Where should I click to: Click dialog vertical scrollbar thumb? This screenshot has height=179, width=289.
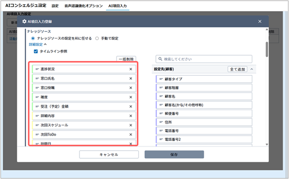pos(267,49)
